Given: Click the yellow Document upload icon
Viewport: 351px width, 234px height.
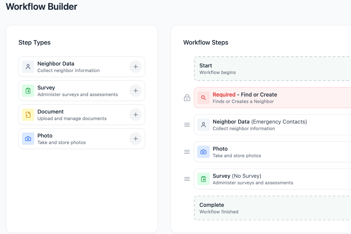Looking at the screenshot, I should coord(28,115).
